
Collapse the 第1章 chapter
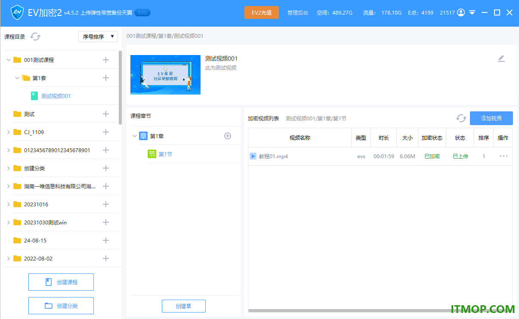coord(135,136)
